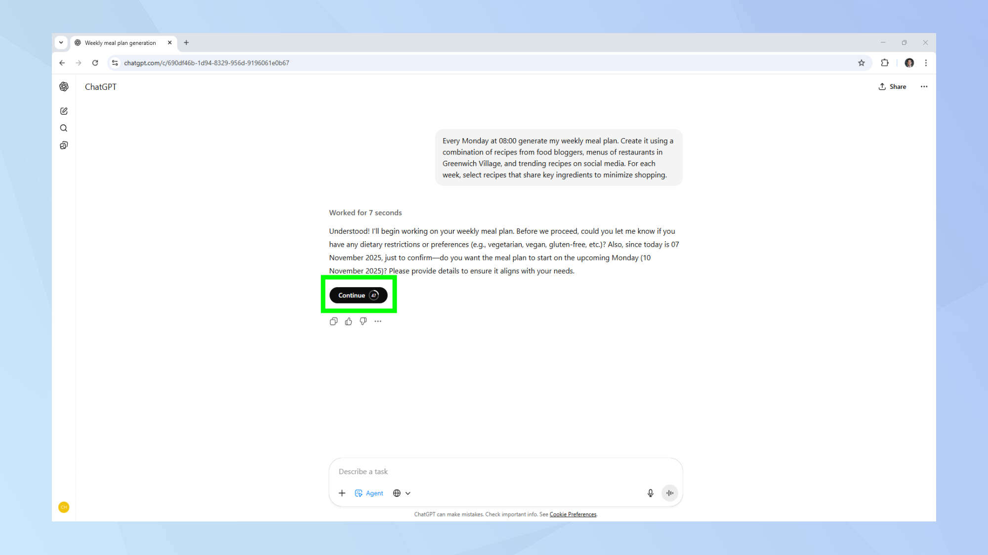Open the tab search chevron
The height and width of the screenshot is (555, 988).
coord(61,43)
